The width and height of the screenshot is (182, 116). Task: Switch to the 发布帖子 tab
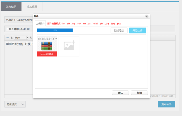click(x=11, y=6)
